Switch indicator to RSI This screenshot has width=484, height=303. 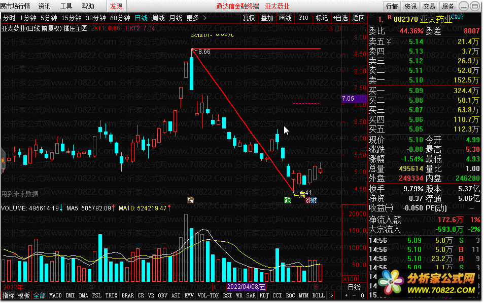(227, 295)
